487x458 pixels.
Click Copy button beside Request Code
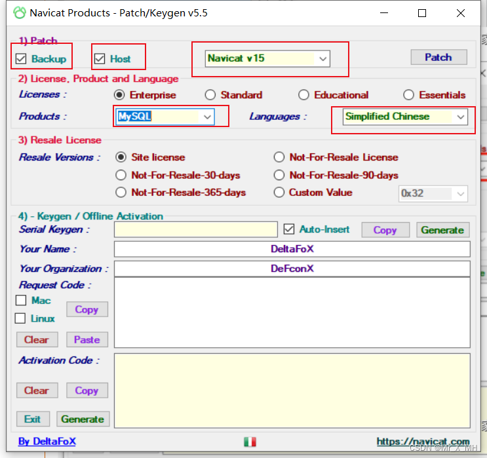coord(87,309)
